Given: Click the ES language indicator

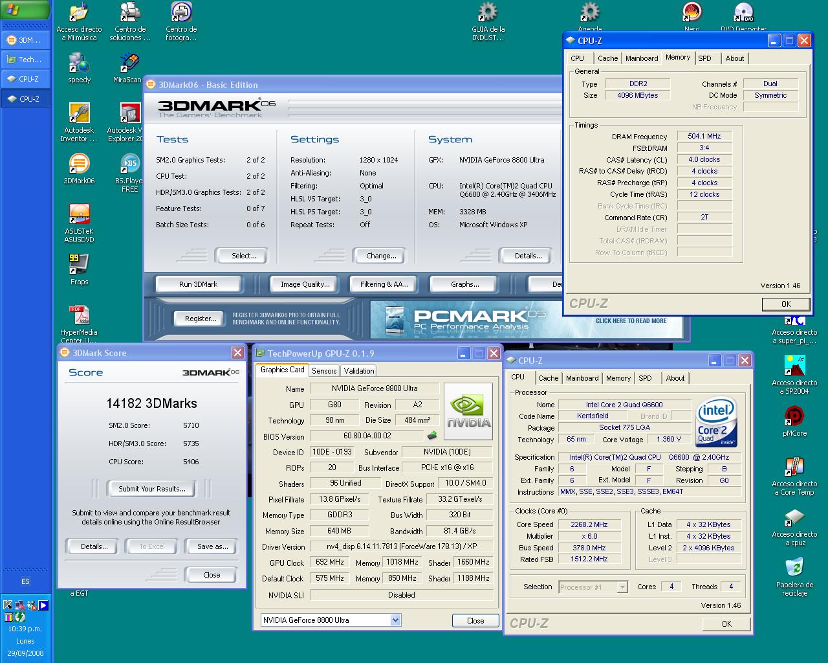Looking at the screenshot, I should (25, 581).
